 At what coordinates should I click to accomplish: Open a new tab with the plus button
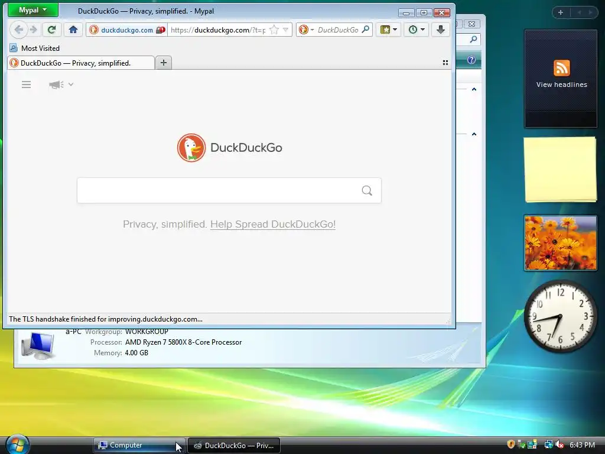coord(164,63)
